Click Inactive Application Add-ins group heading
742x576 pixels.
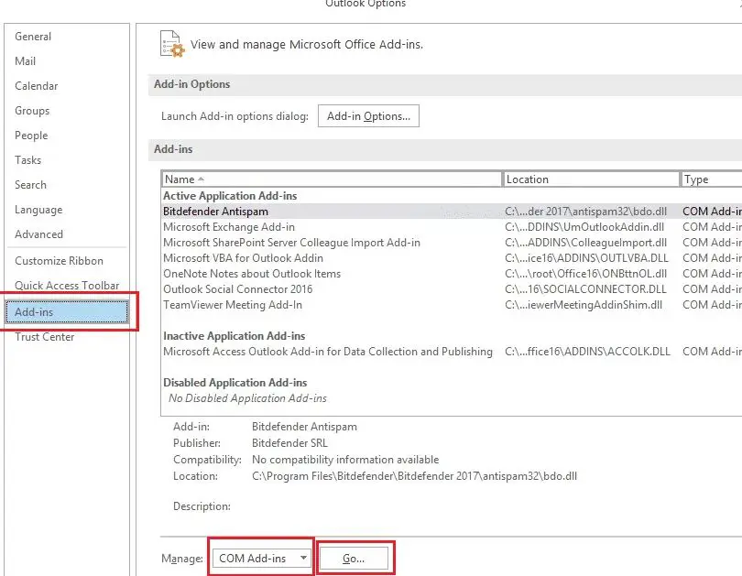coord(235,336)
